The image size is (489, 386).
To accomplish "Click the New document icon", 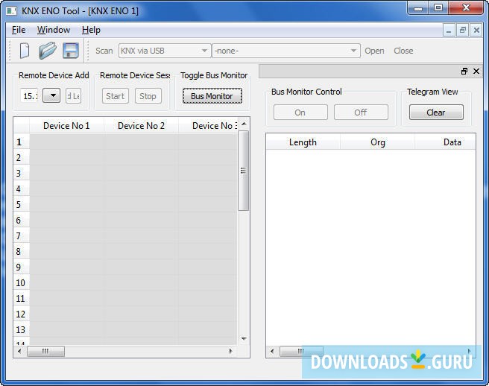I will coord(25,51).
